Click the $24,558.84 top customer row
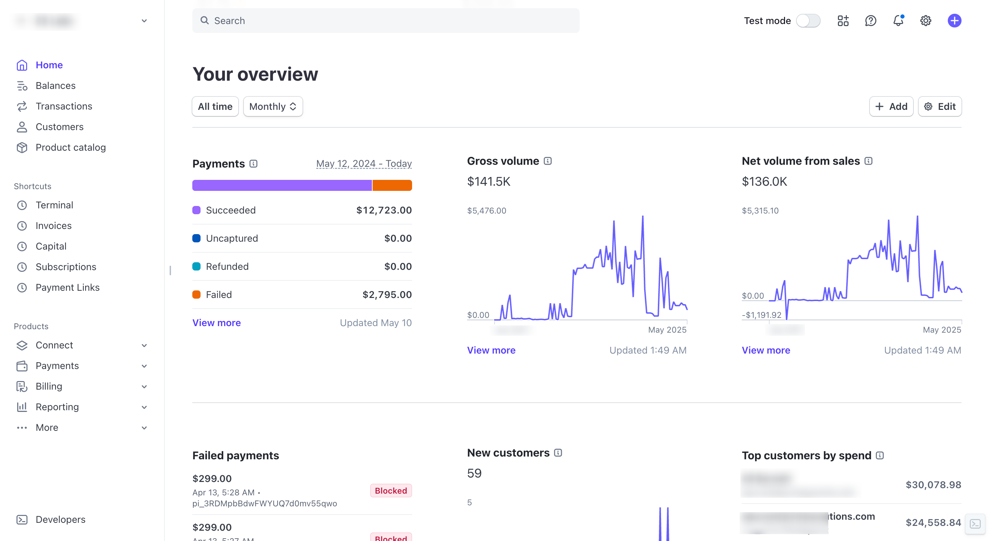989x541 pixels. [x=851, y=522]
